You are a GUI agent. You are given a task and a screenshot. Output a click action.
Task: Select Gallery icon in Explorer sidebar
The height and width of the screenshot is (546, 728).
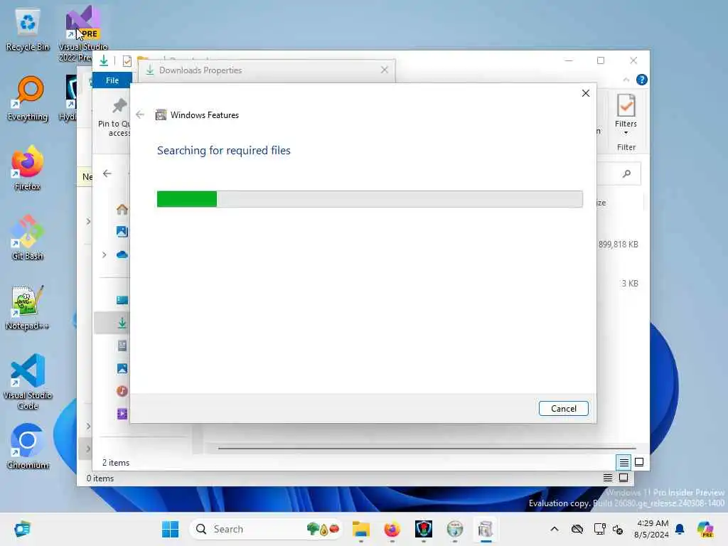pyautogui.click(x=122, y=231)
